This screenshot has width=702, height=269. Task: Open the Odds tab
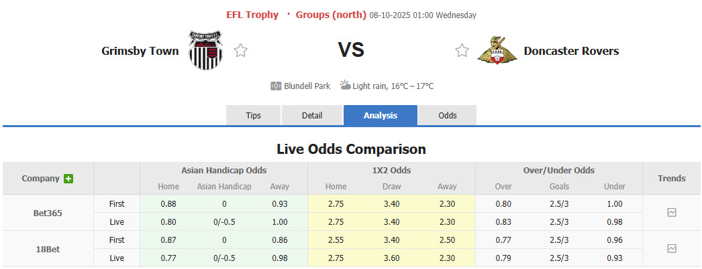(x=448, y=116)
